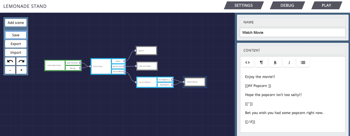The width and height of the screenshot is (350, 136).
Task: Toggle bold text formatting
Action: (x=275, y=63)
